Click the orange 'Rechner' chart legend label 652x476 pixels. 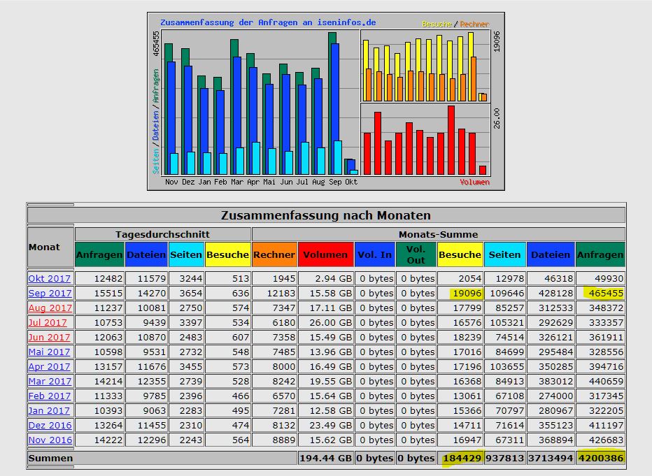(474, 24)
